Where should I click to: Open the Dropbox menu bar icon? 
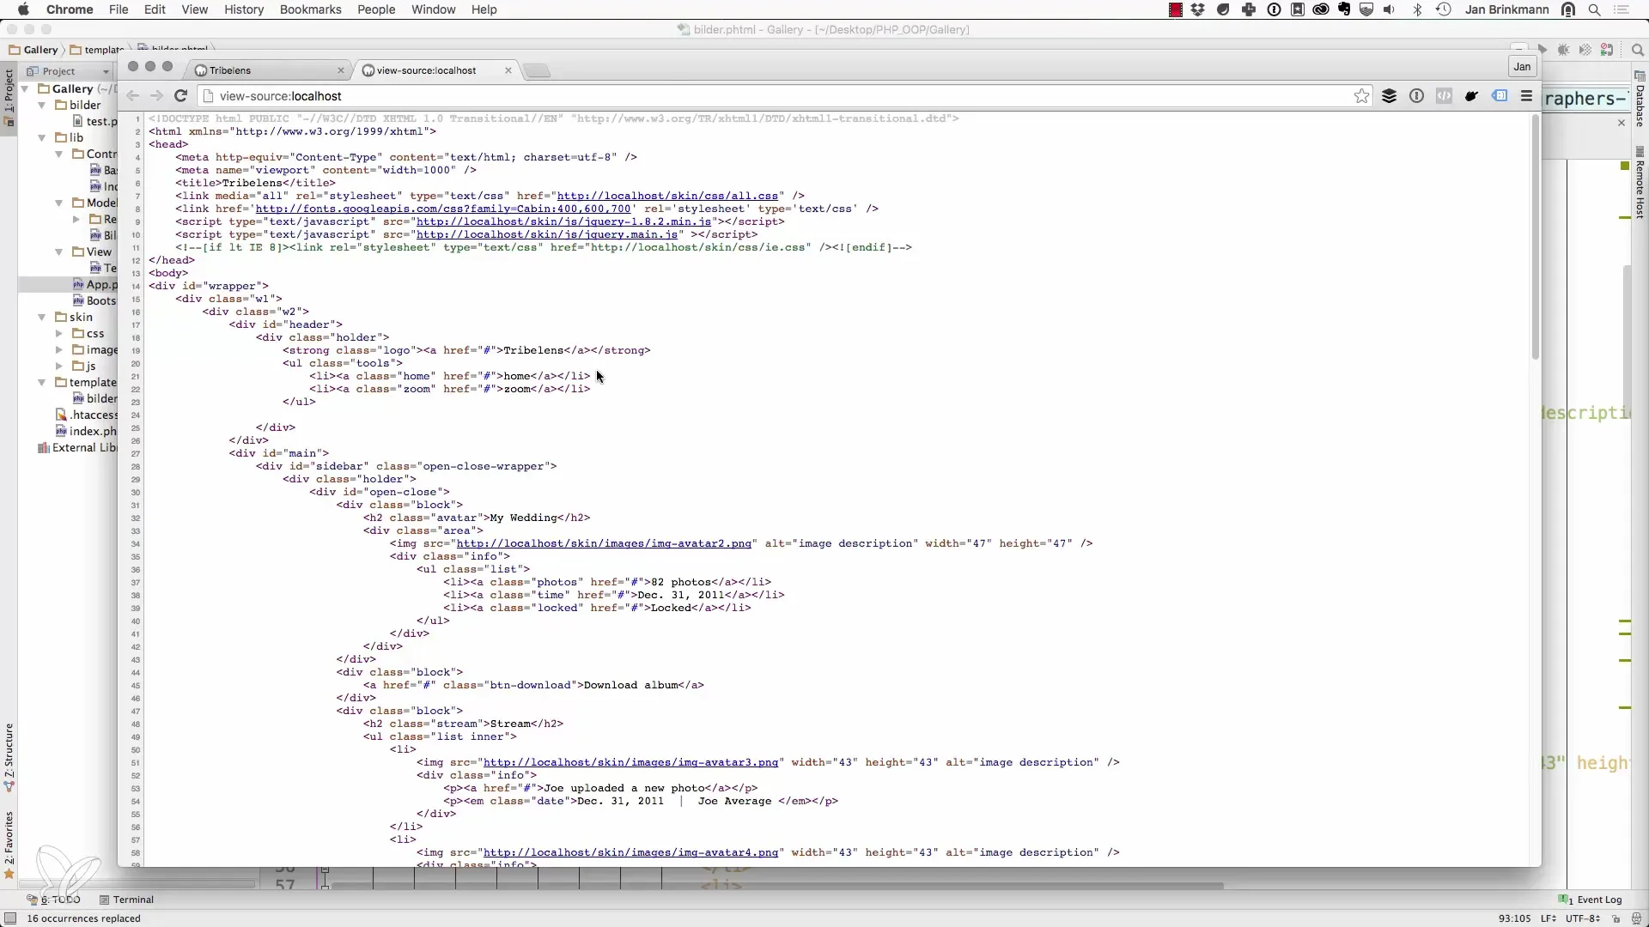(x=1198, y=9)
